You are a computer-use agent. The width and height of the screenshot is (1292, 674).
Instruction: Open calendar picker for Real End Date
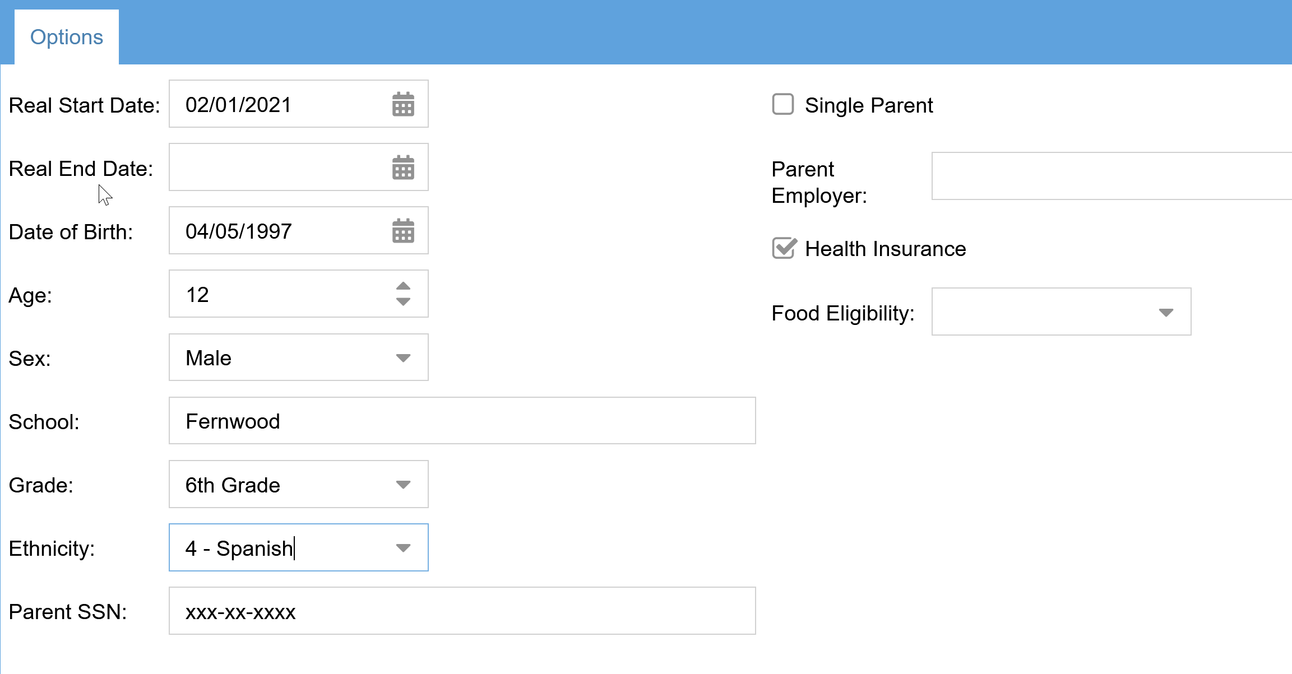403,168
